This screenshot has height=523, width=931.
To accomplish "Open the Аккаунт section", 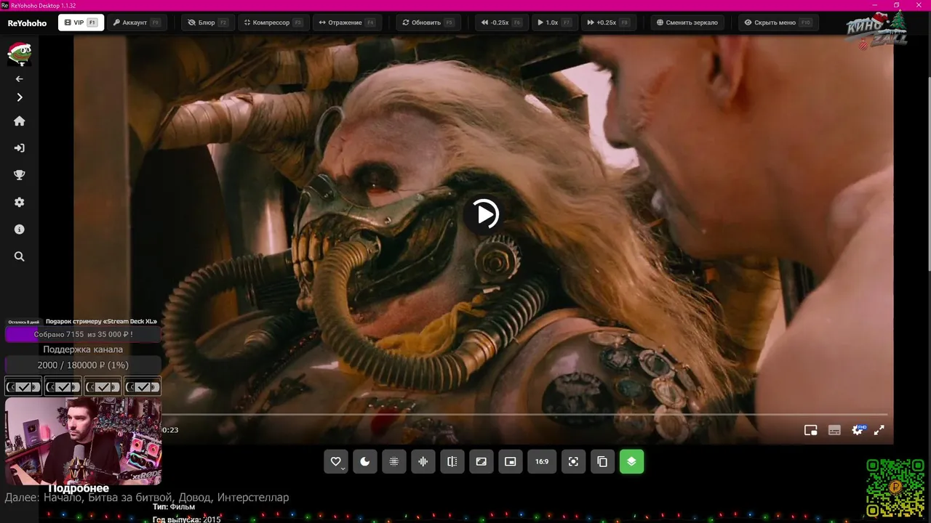I will point(137,23).
